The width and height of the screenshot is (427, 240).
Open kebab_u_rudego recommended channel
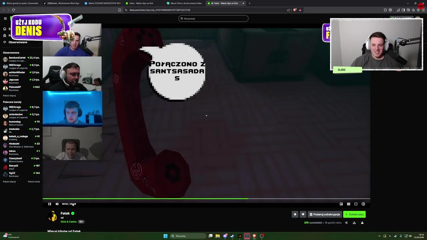click(21, 138)
